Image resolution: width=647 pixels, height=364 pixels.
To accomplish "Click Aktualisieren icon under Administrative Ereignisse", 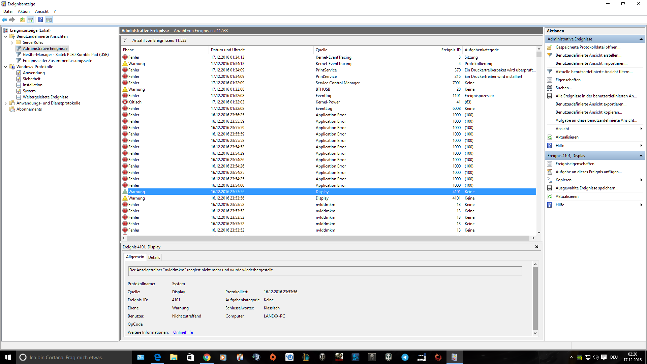I will [x=550, y=137].
